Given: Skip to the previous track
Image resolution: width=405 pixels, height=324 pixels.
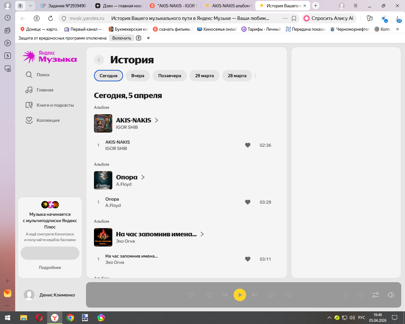Looking at the screenshot, I should coord(225,295).
